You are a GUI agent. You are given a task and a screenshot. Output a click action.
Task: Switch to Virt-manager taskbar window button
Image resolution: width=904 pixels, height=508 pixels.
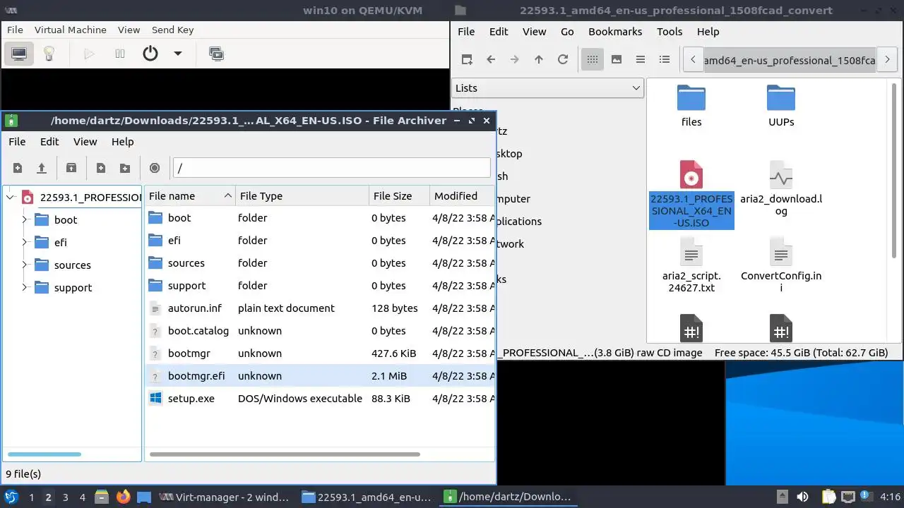(225, 497)
